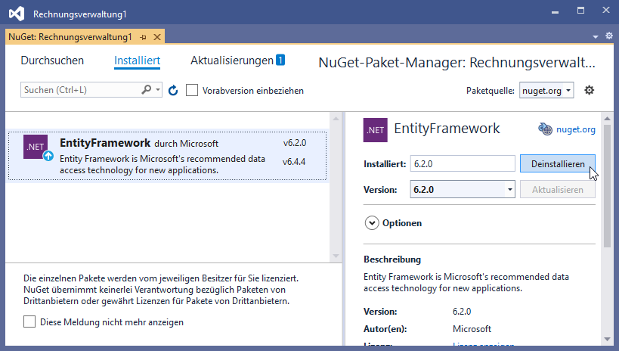Click the package list scroll down arrow
The height and width of the screenshot is (351, 619).
(336, 256)
